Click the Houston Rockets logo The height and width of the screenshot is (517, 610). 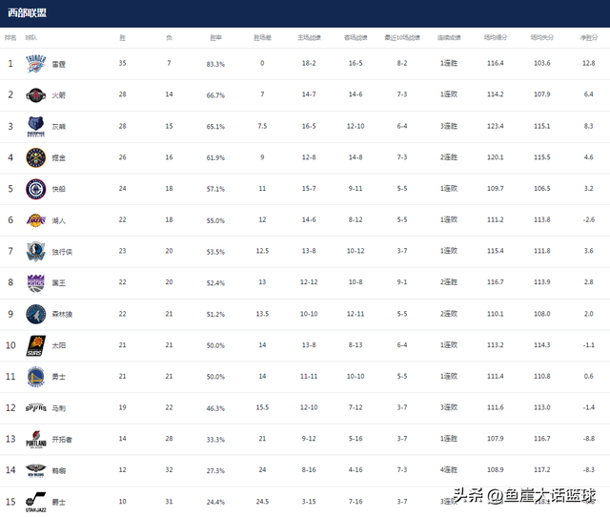coord(36,95)
